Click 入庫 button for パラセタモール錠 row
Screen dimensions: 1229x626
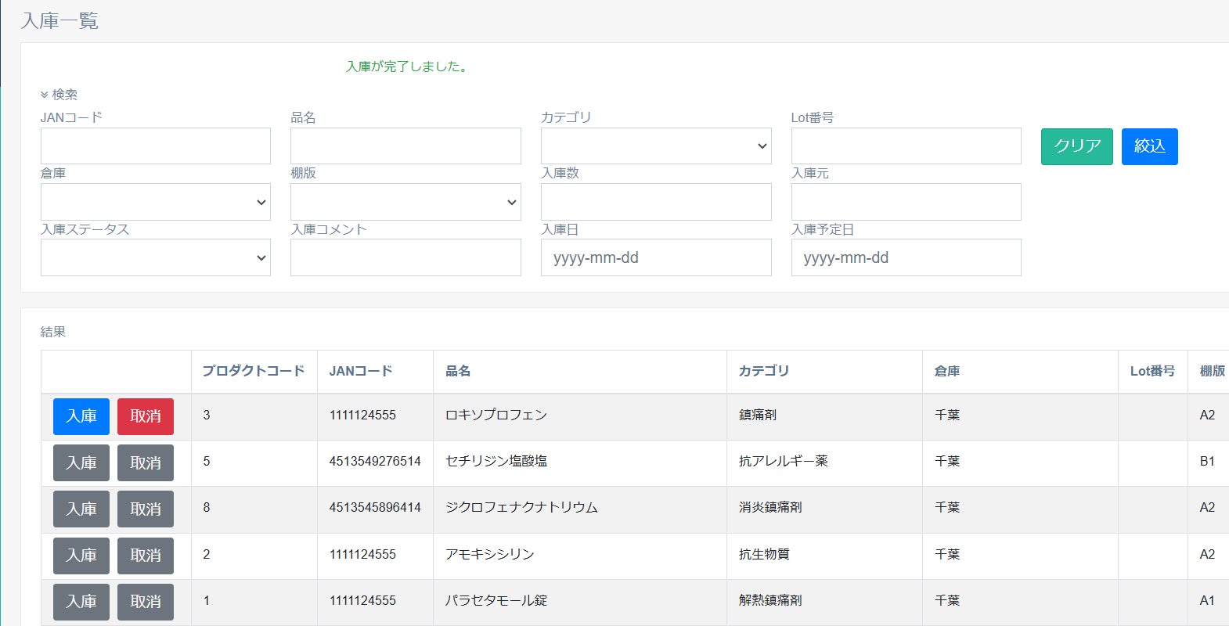[81, 601]
